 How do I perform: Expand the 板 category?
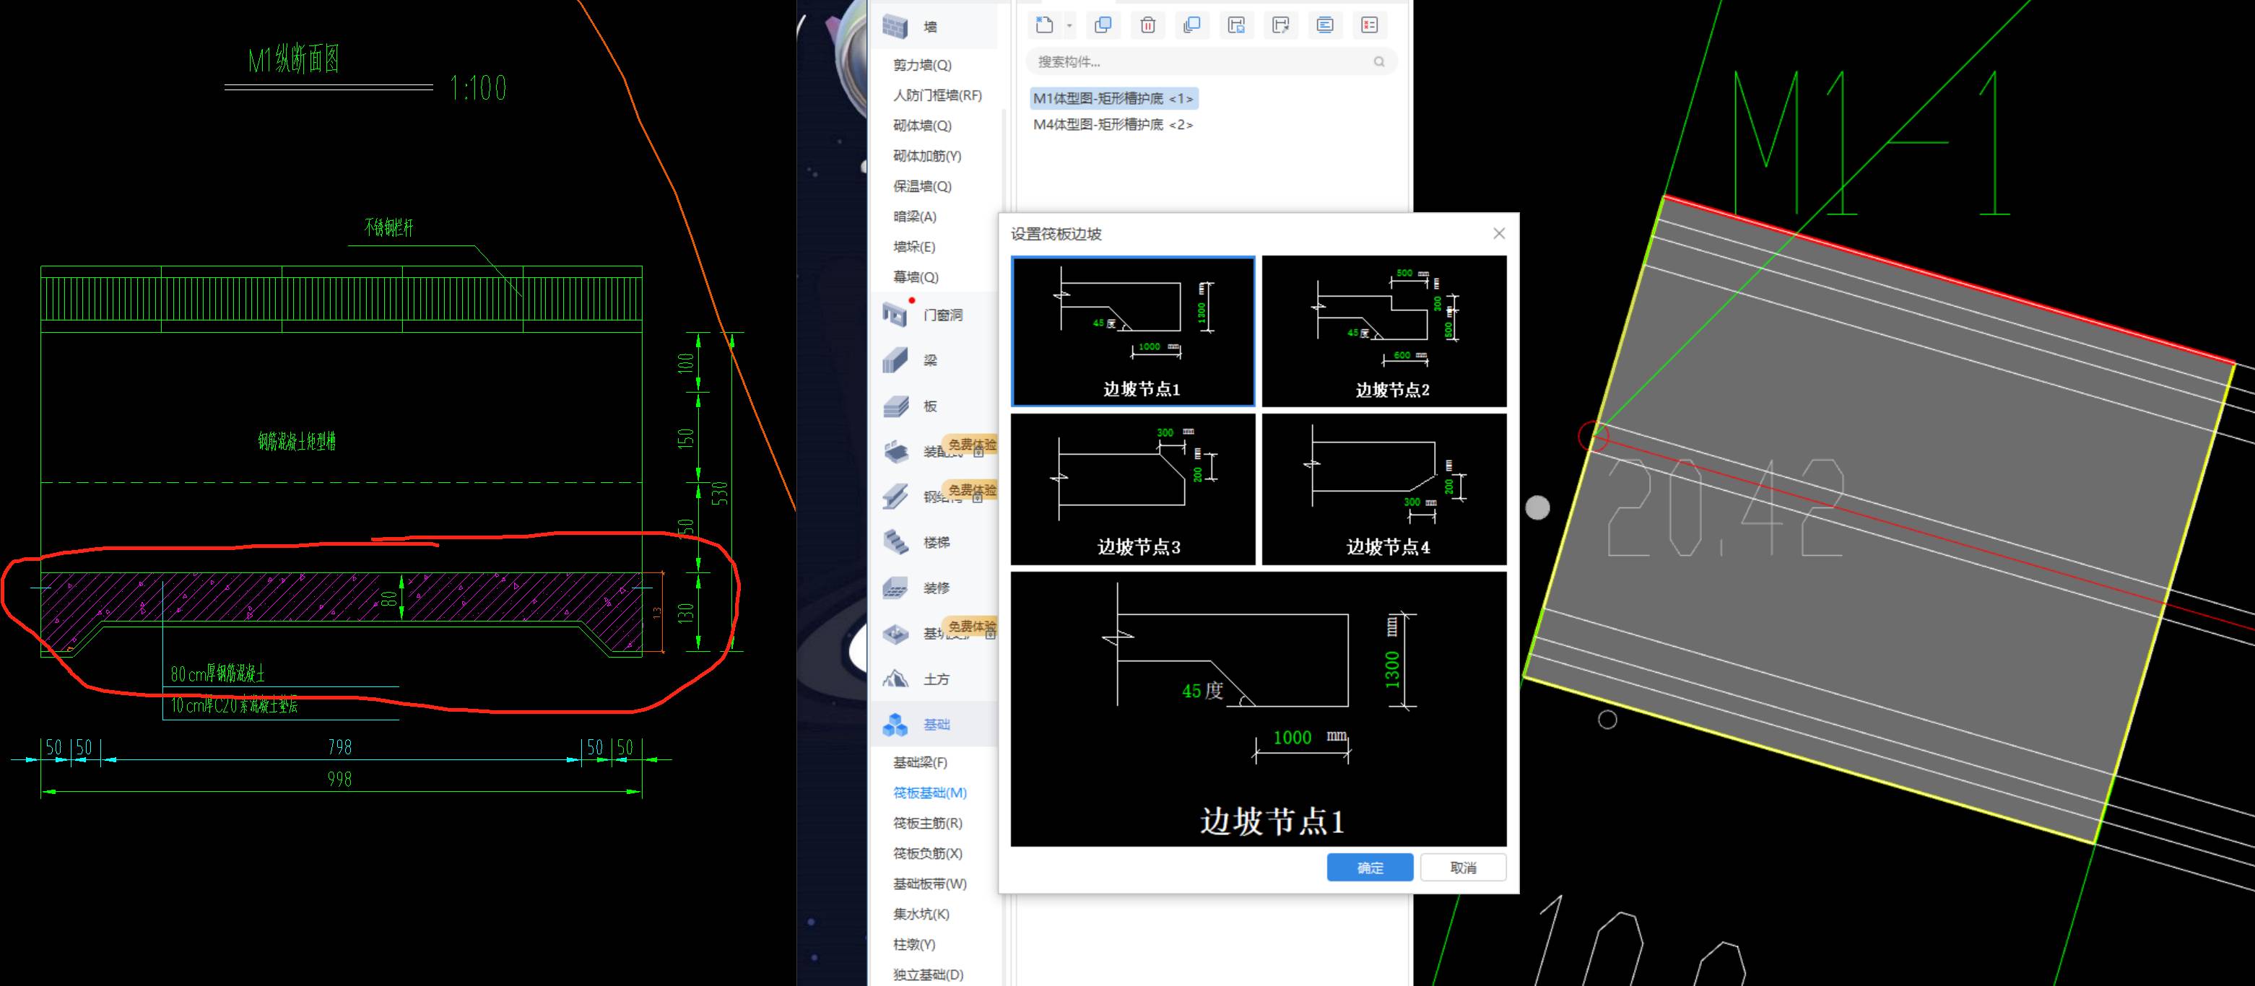click(x=931, y=406)
